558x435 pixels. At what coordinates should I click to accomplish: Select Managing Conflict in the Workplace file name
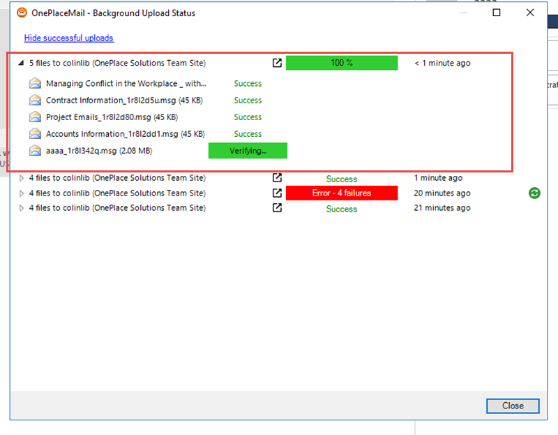pos(126,84)
